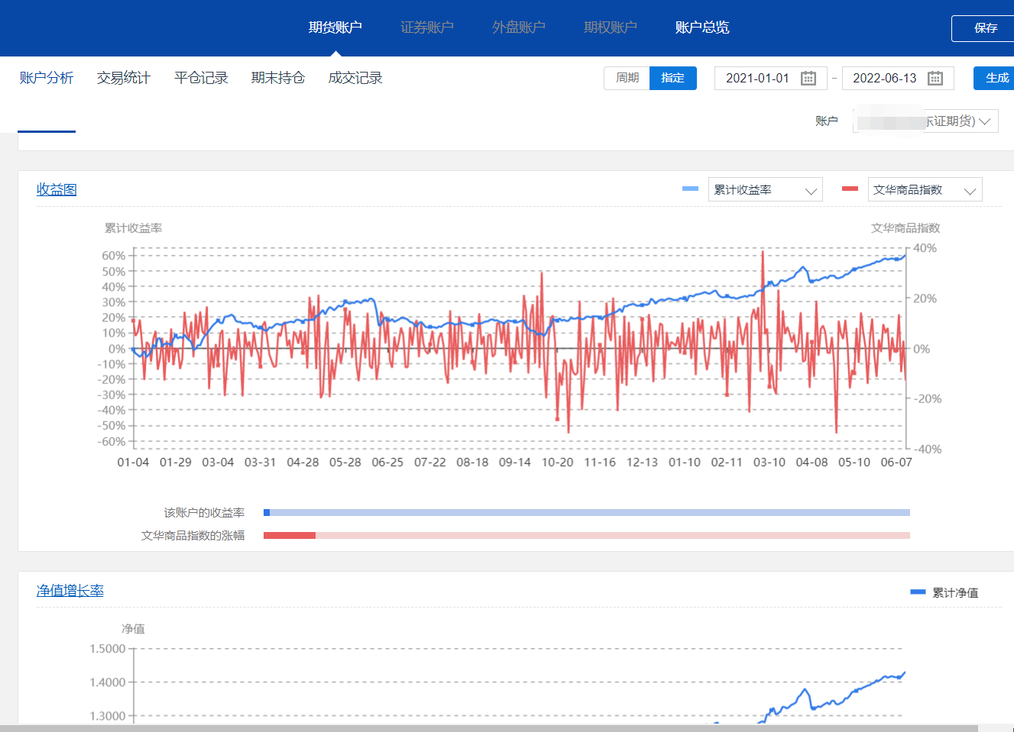The width and height of the screenshot is (1014, 732).
Task: Toggle the 指定 date range option
Action: coord(673,78)
